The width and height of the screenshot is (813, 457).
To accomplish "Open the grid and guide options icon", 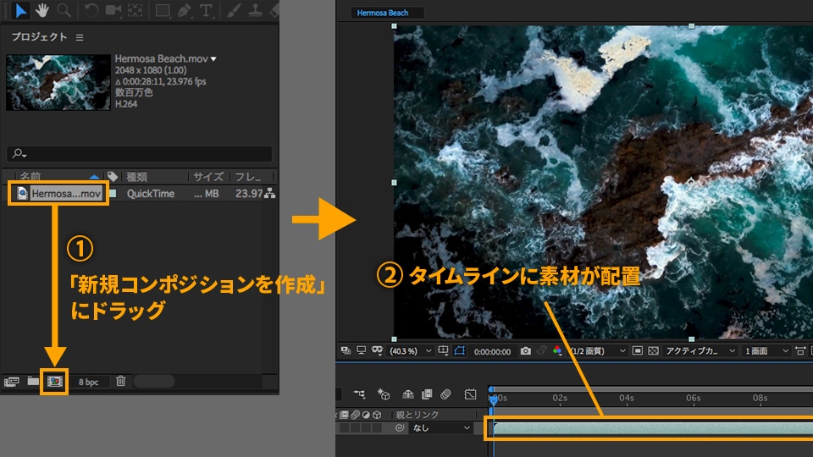I will pyautogui.click(x=443, y=350).
